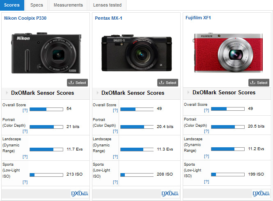
Task: Click the 213 ISO value
Action: pyautogui.click(x=74, y=174)
